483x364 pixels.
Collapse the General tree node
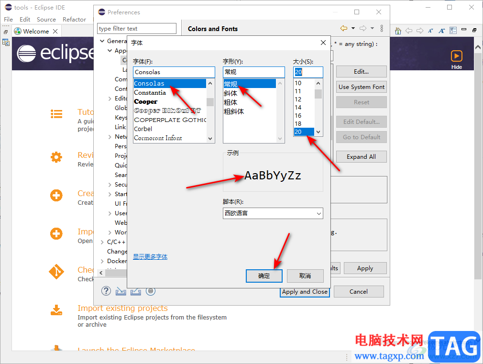coord(102,41)
